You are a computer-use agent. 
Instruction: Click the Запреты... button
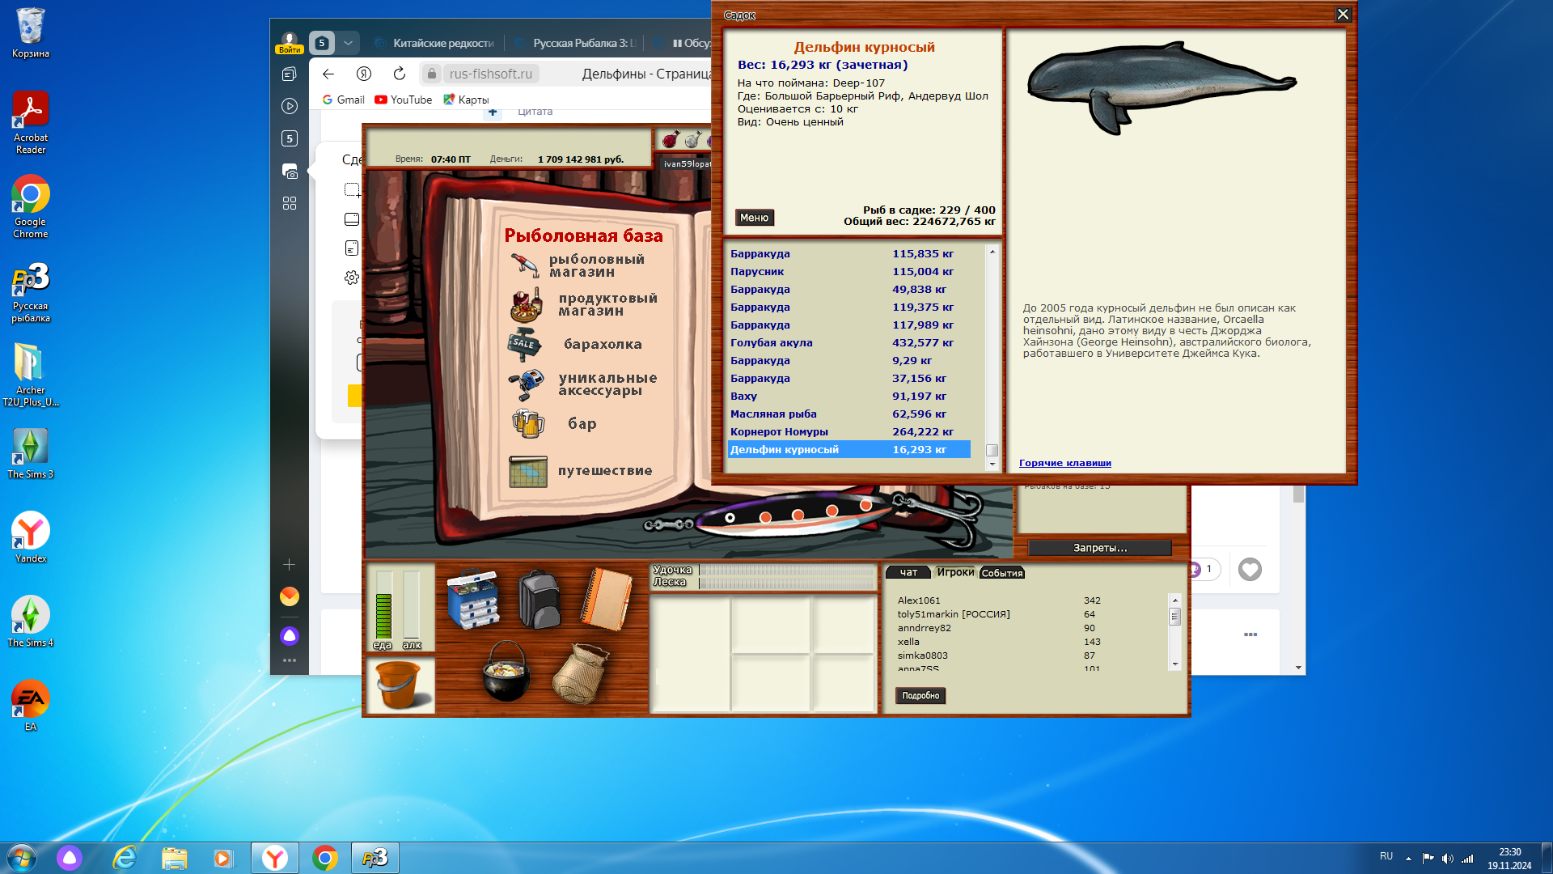click(1099, 548)
